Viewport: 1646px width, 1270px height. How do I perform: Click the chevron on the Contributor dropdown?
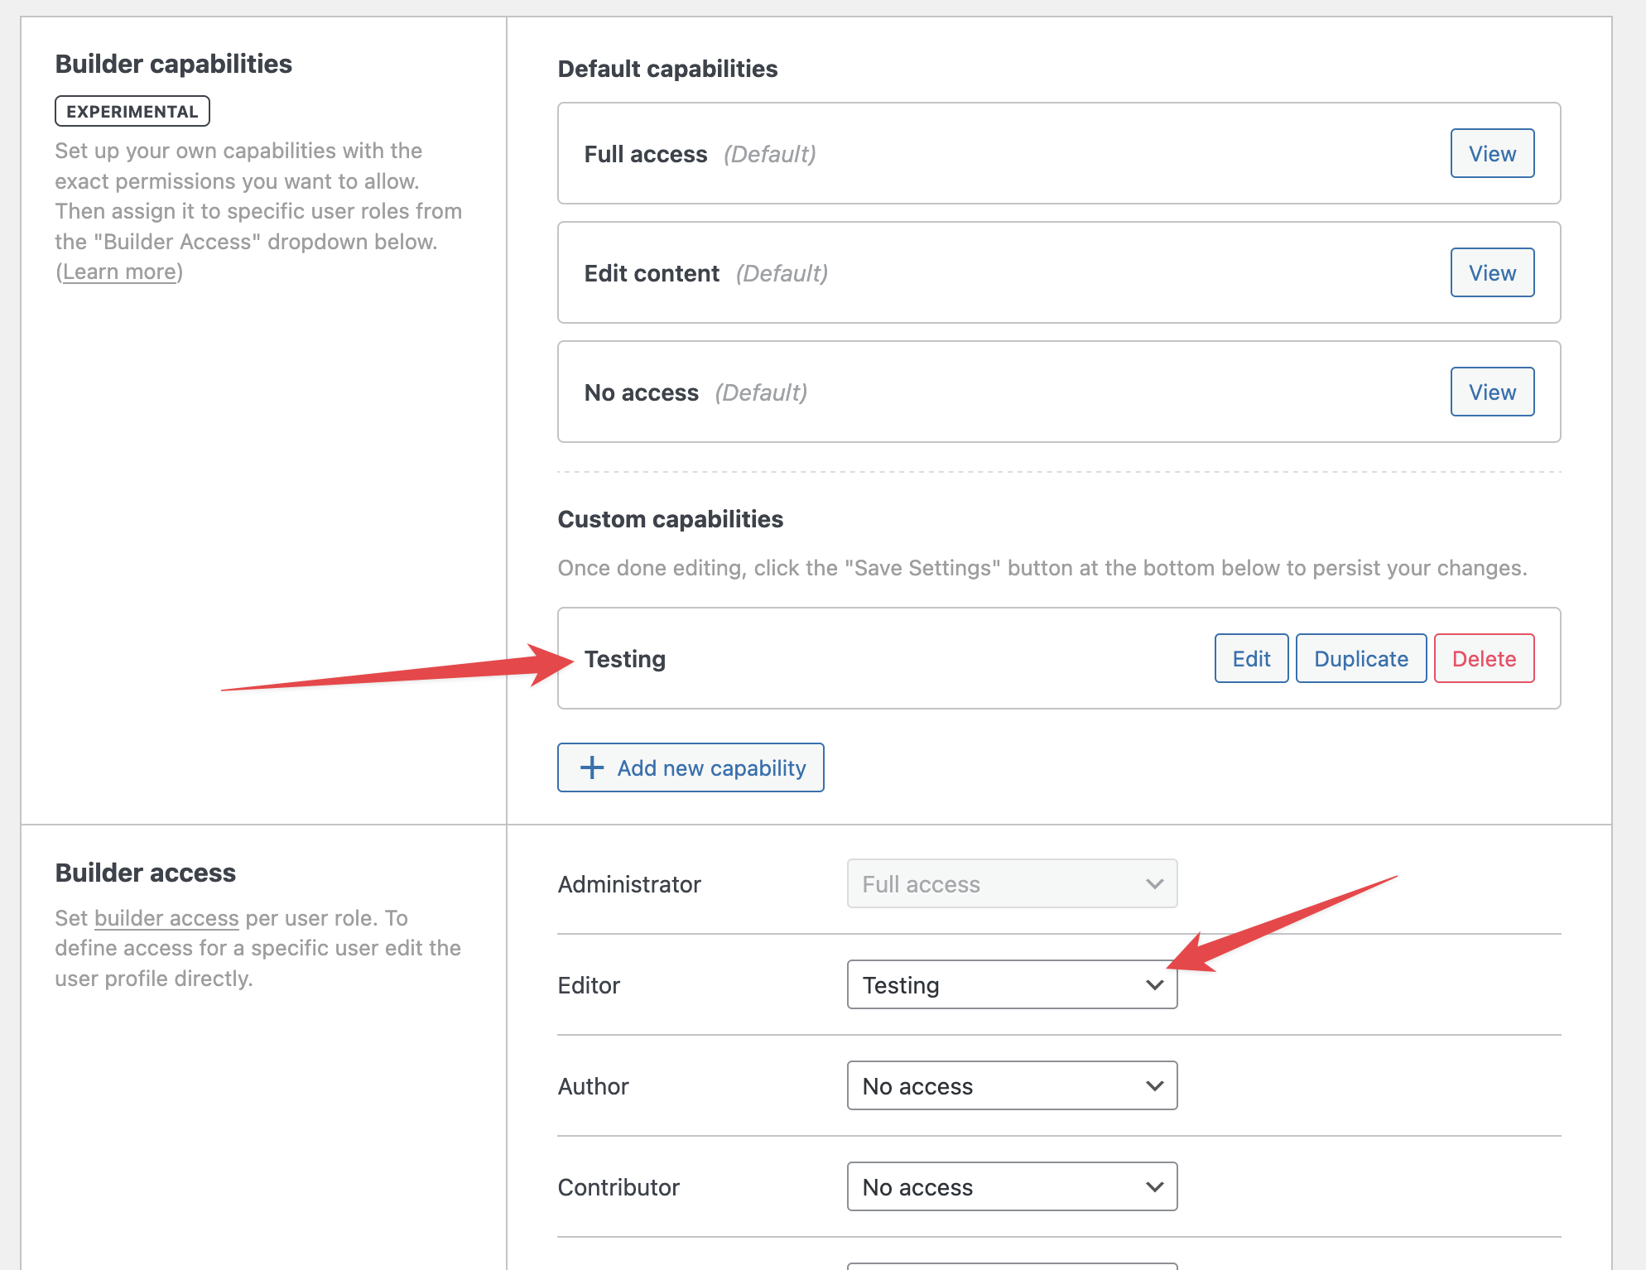coord(1154,1186)
